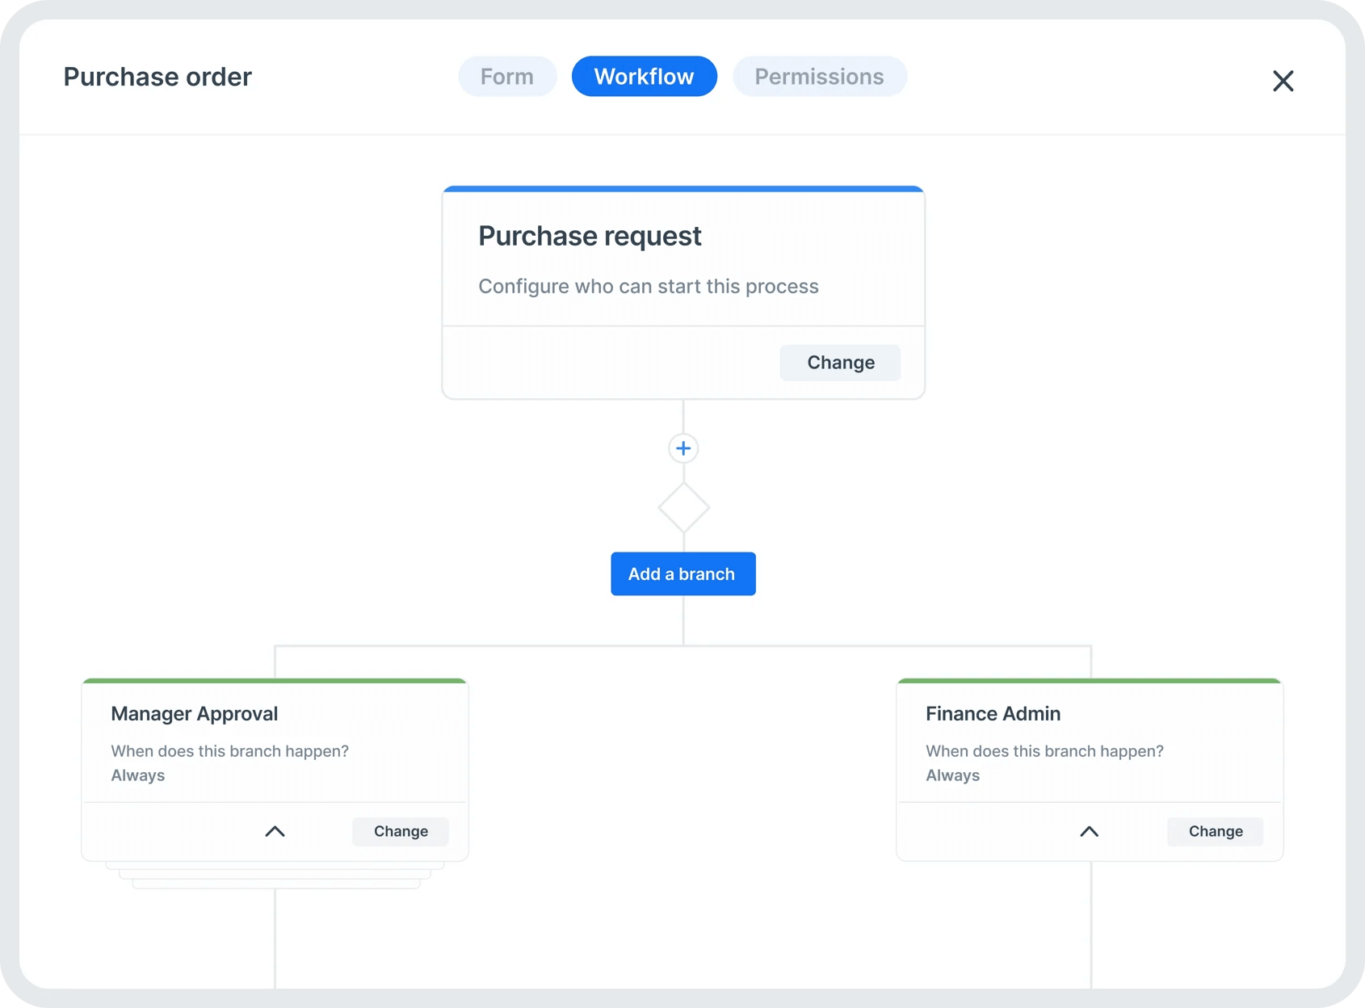Close the Purchase order dialog

(x=1283, y=81)
